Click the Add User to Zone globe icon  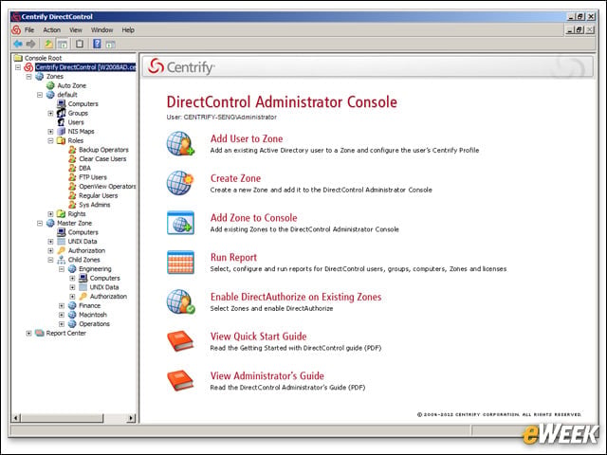[x=180, y=143]
